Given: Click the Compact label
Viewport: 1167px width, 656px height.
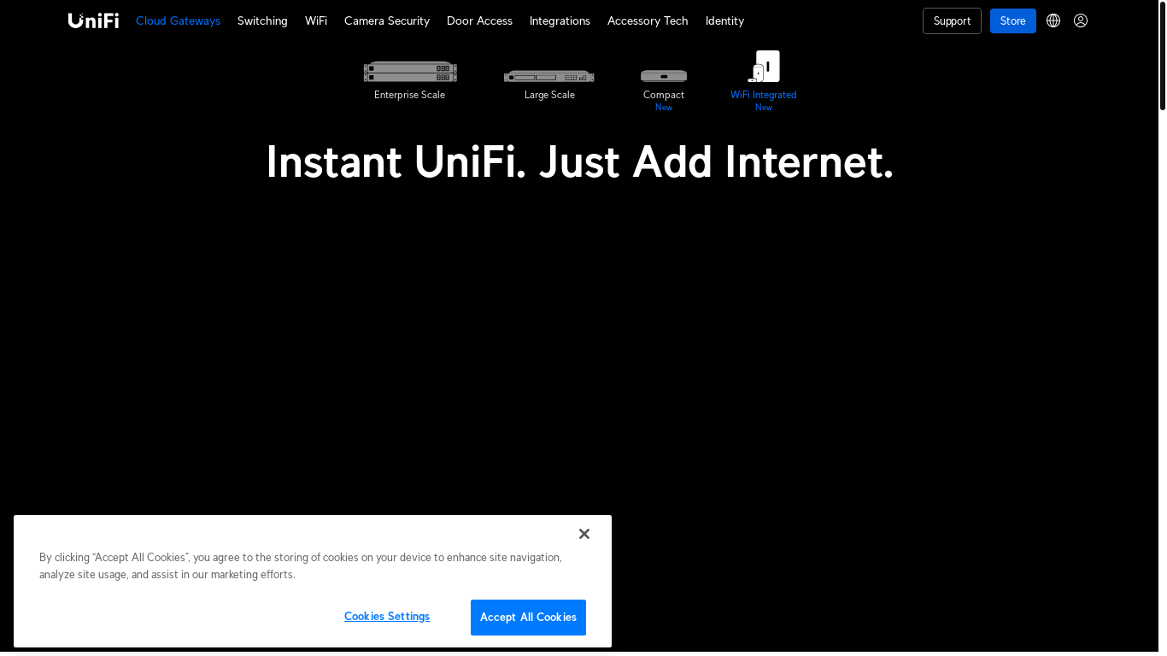Looking at the screenshot, I should coord(664,95).
